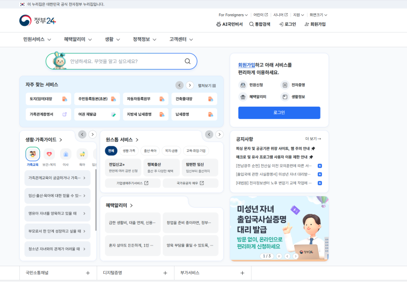The height and width of the screenshot is (282, 407).
Task: Click the 통합검색 magnifier icon
Action: click(x=251, y=24)
